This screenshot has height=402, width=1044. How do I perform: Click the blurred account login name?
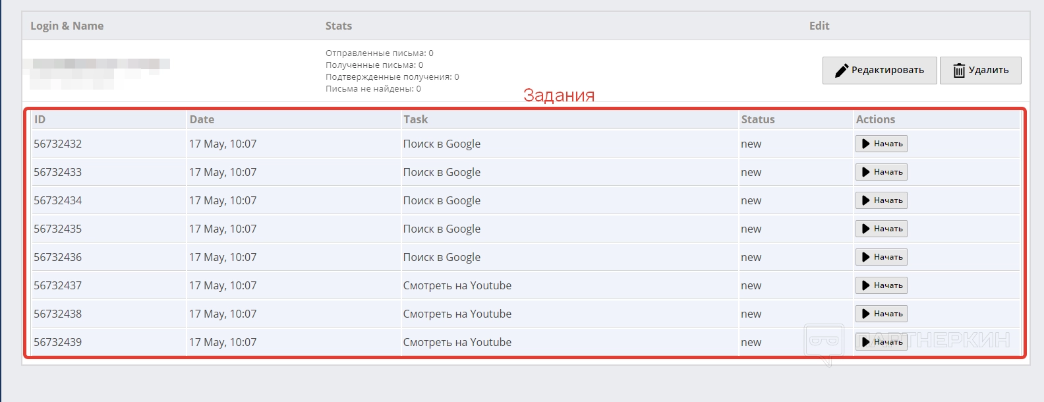point(99,64)
